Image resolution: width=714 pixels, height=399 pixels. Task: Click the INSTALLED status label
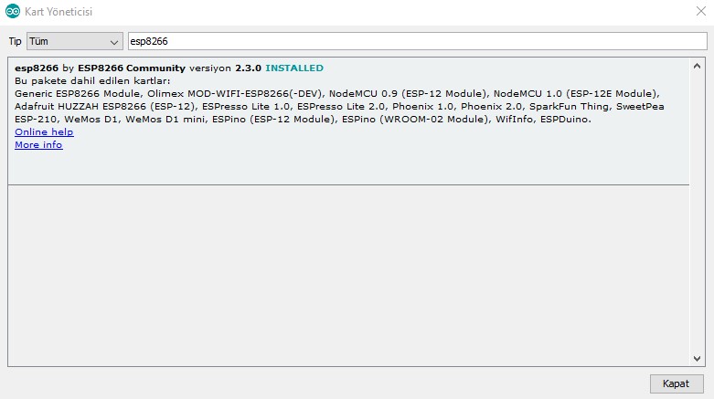294,68
